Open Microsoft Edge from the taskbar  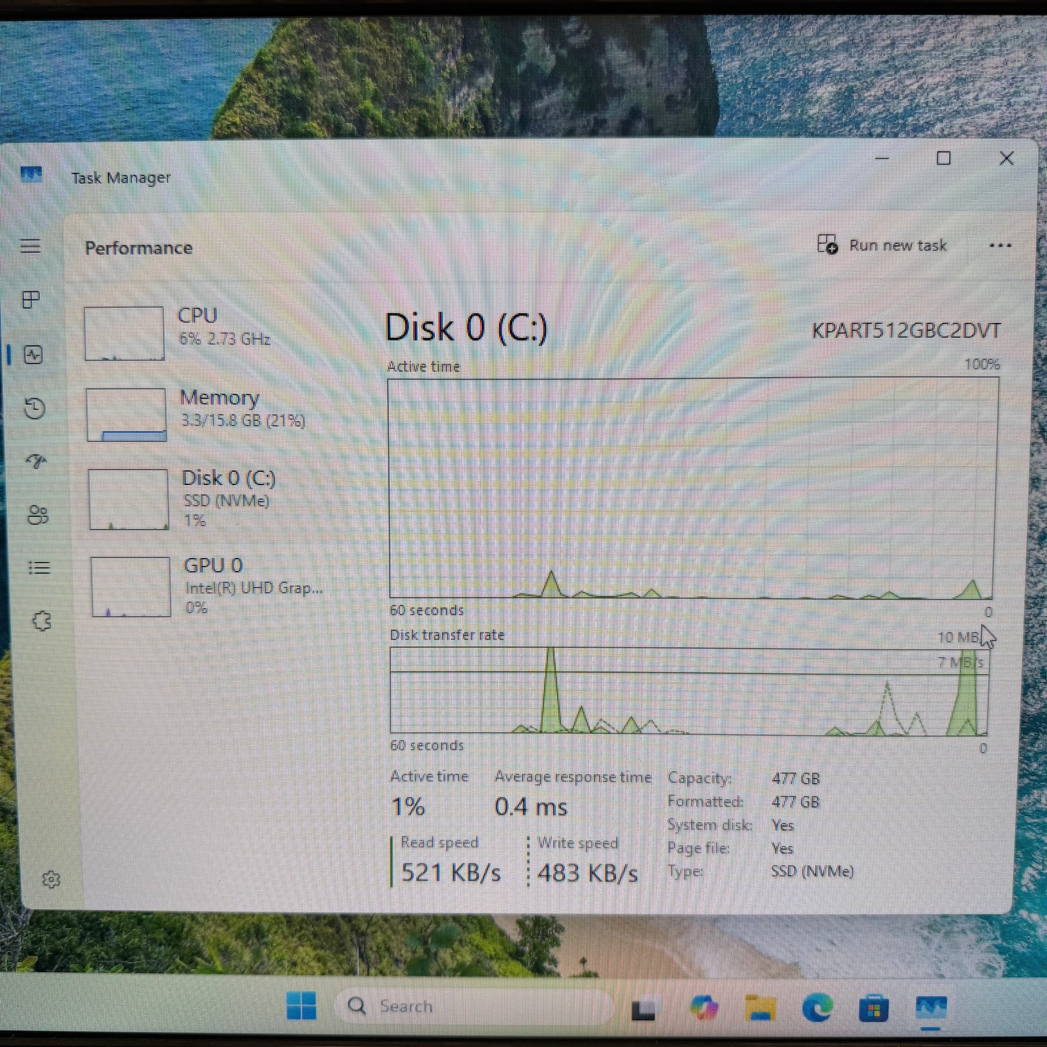817,1008
